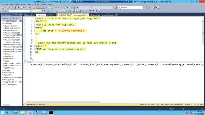Open the Window menu
The width and height of the screenshot is (205, 115).
[44, 4]
